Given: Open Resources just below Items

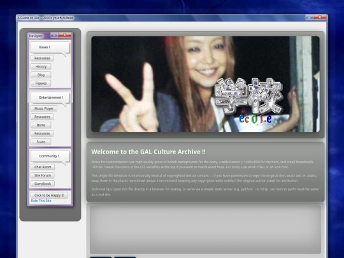Looking at the screenshot, I should pos(42,133).
